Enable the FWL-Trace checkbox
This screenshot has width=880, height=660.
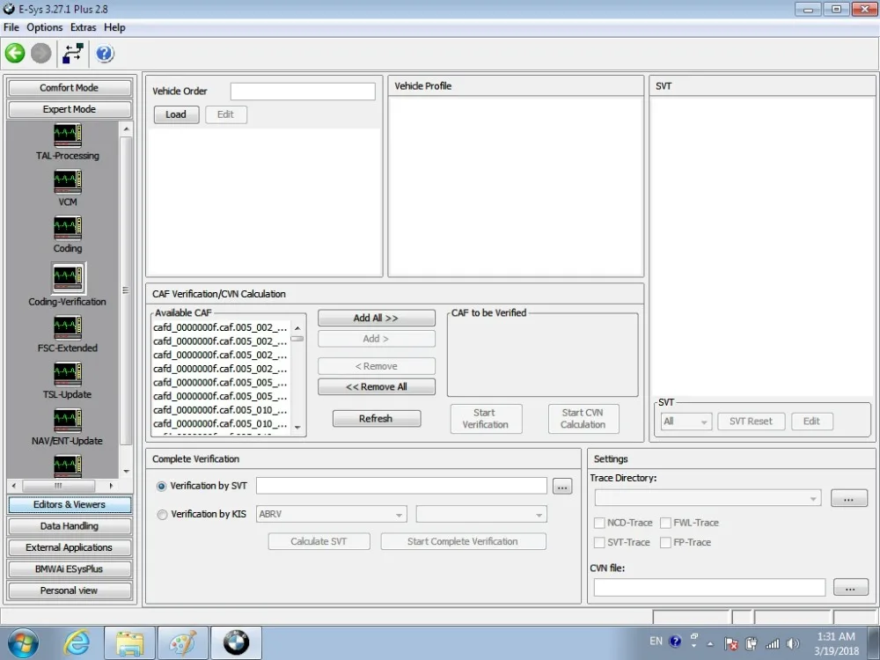[x=665, y=523]
